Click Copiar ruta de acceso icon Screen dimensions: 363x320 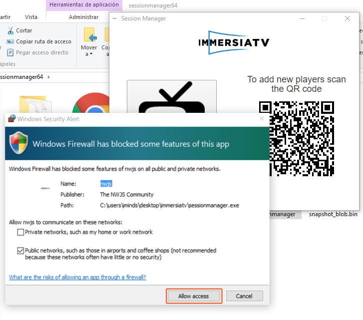point(10,41)
